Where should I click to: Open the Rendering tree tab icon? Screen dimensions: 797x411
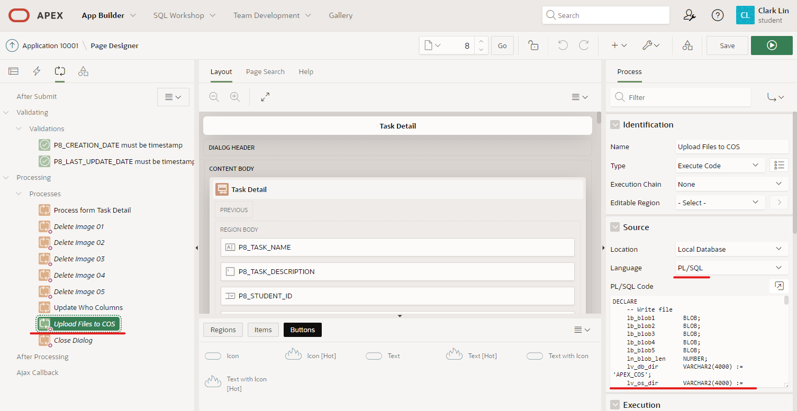[x=13, y=71]
